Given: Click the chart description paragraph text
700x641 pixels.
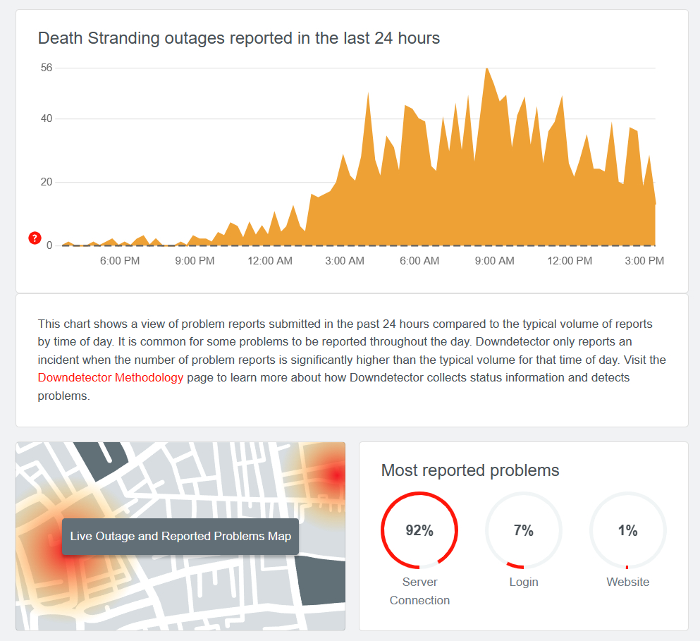Looking at the screenshot, I should tap(352, 360).
